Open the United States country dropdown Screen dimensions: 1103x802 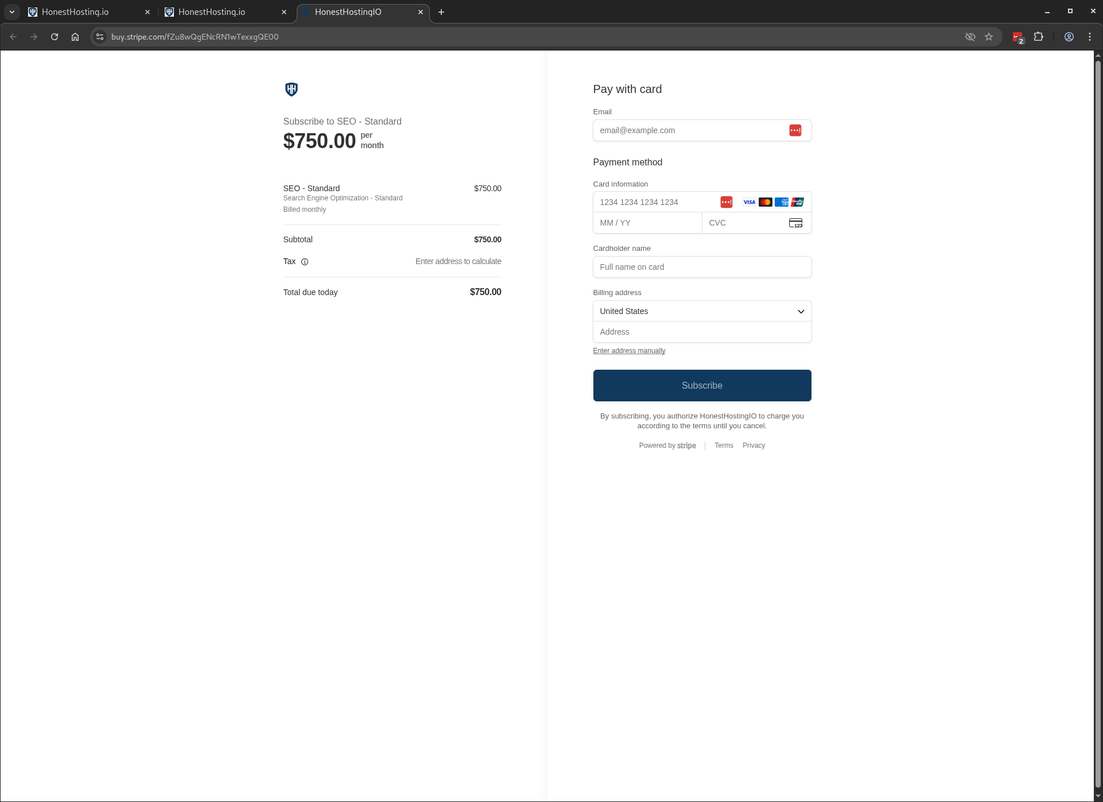[x=702, y=311]
